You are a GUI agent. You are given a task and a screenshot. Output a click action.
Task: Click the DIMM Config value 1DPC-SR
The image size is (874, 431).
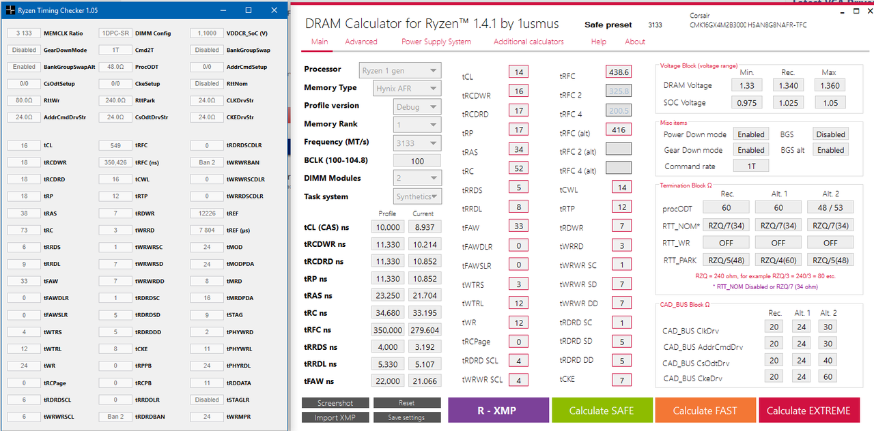[x=115, y=33]
